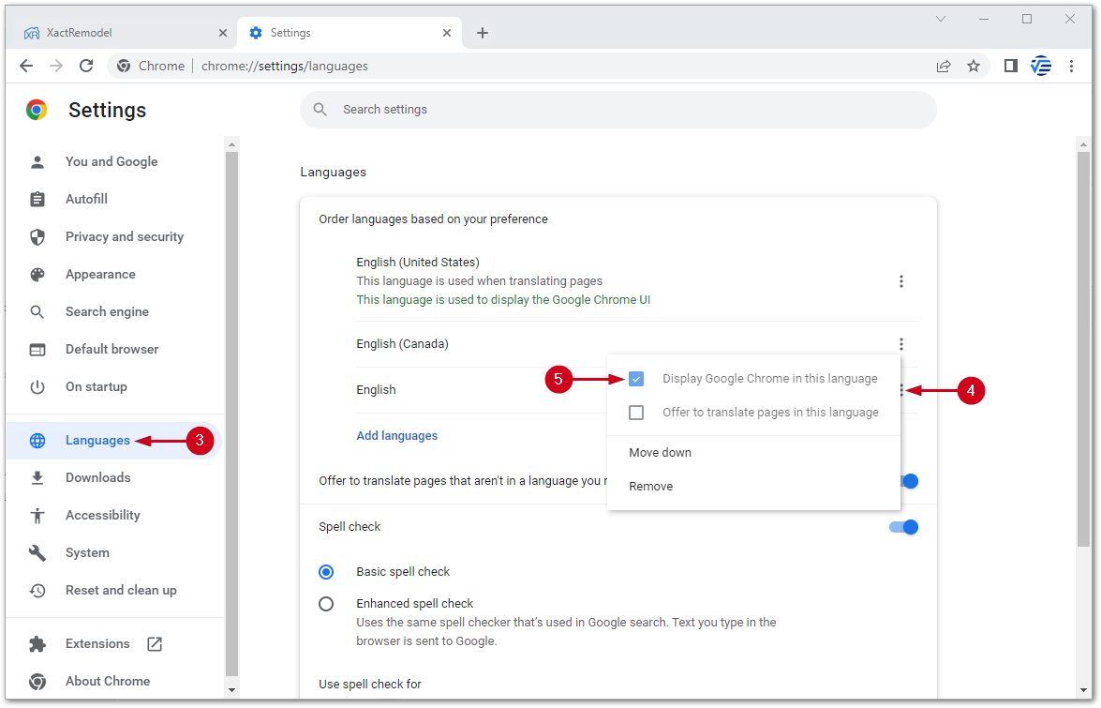Click the Xactware extension icon in toolbar
This screenshot has height=708, width=1101.
click(1041, 66)
